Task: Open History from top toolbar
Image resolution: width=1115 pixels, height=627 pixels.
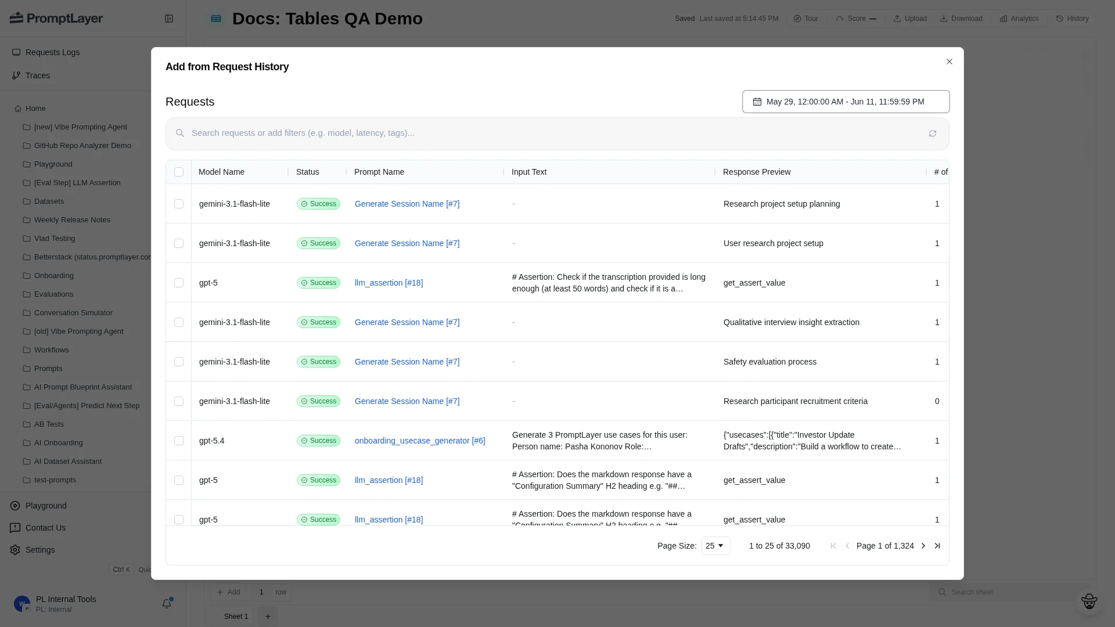Action: tap(1073, 19)
